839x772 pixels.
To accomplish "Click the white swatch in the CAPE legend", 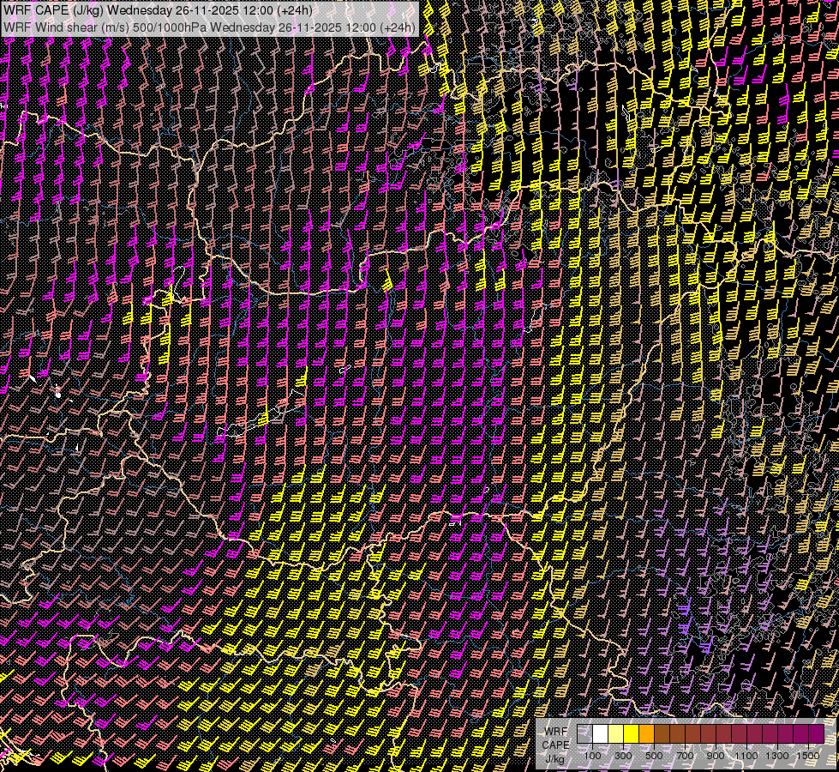I will [x=600, y=734].
